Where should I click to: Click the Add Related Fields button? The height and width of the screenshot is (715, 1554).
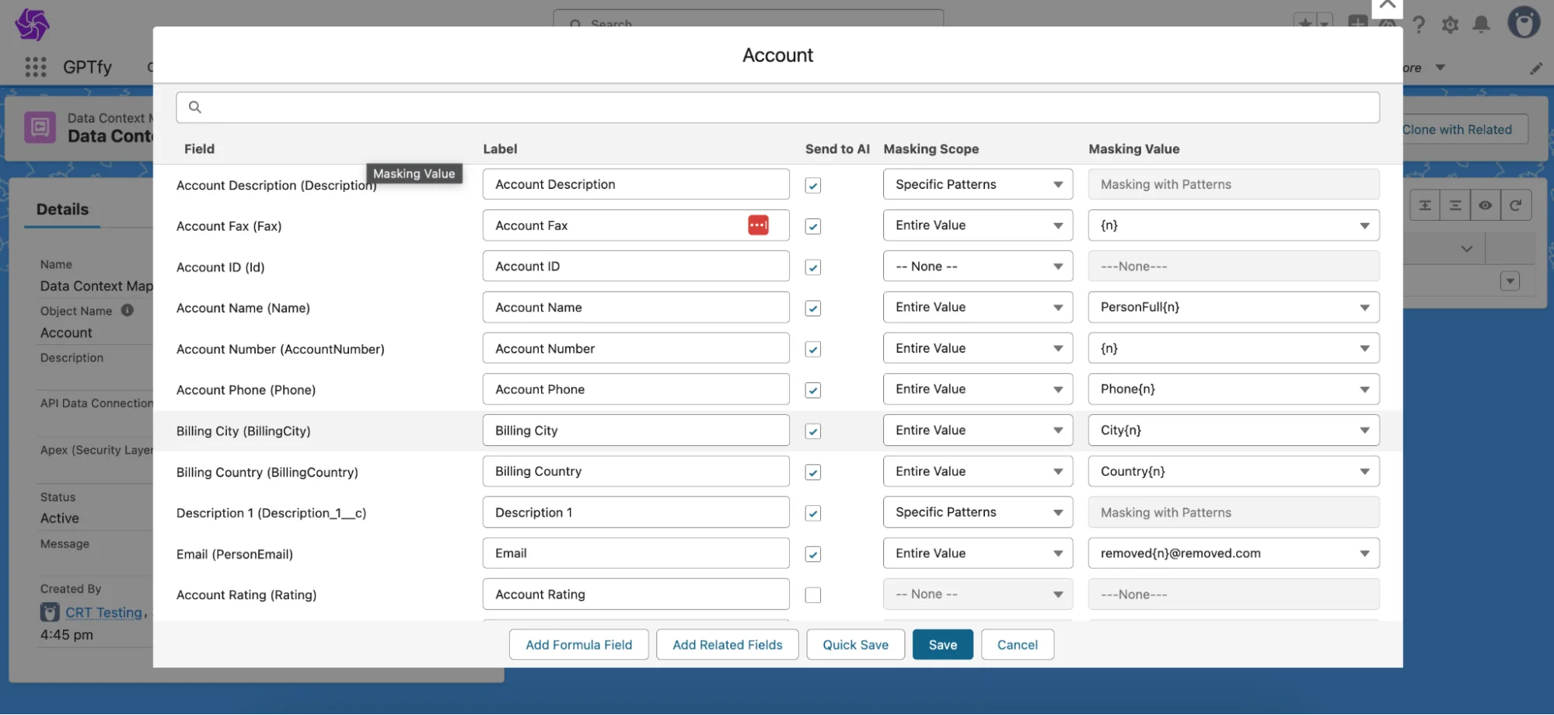tap(727, 645)
